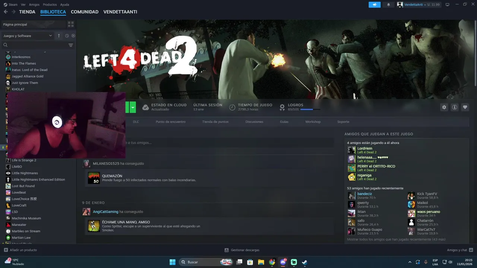Click the achievements cog icon near Logros
Viewport: 477px width, 268px height.
pos(282,107)
